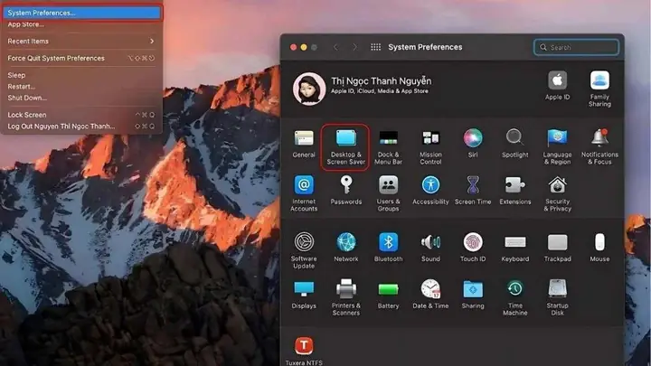
Task: Show all preferences grid button
Action: (x=375, y=47)
